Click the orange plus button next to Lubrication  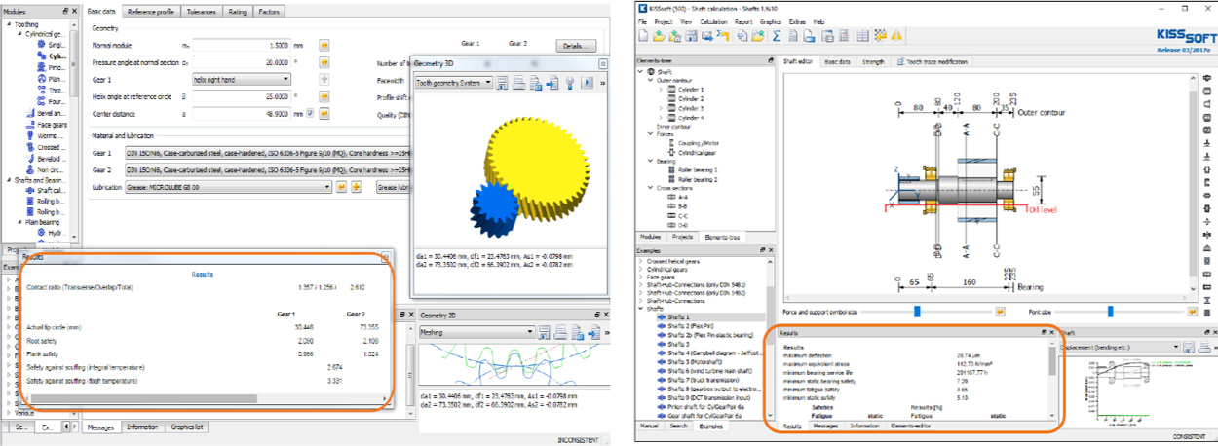(x=357, y=186)
